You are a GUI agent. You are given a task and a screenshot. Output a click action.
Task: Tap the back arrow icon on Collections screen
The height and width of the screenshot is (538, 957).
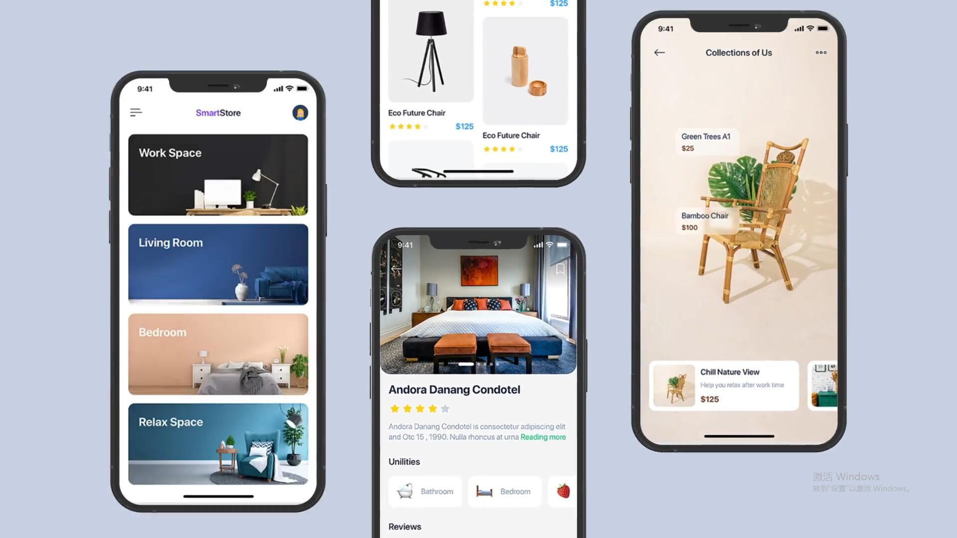[659, 52]
